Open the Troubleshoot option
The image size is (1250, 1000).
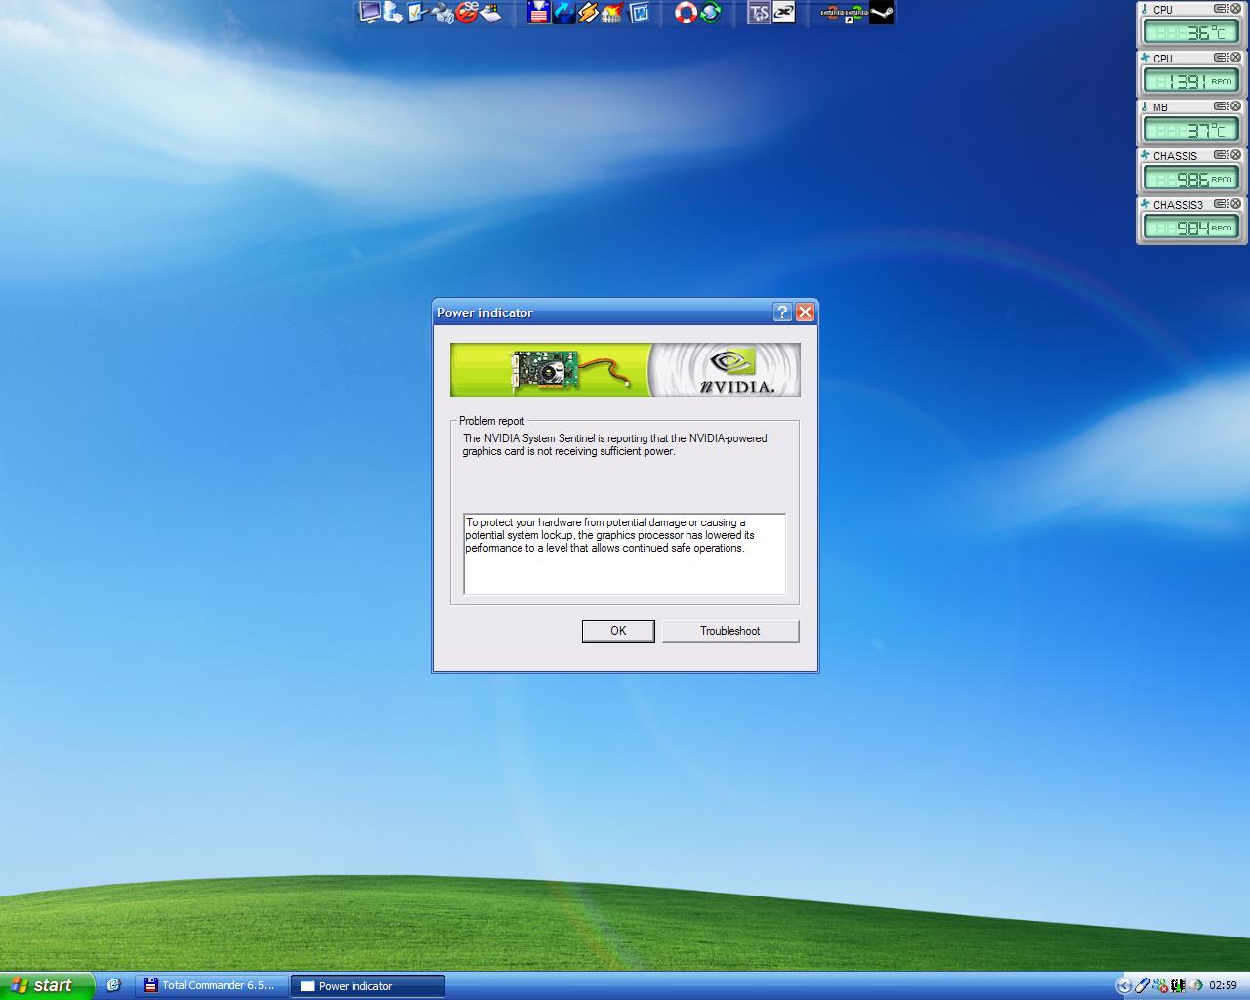(730, 631)
